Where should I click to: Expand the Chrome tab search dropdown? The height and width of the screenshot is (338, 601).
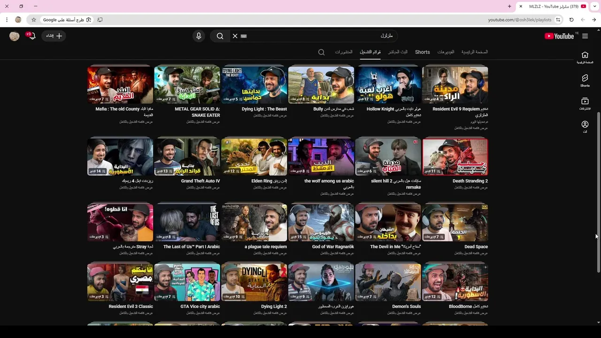click(x=594, y=6)
